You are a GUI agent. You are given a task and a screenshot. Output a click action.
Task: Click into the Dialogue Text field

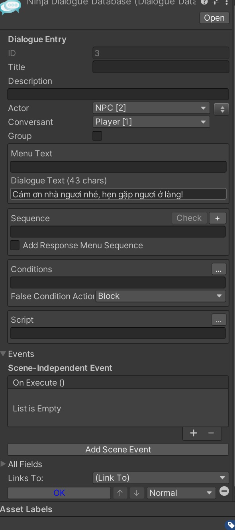tap(118, 194)
